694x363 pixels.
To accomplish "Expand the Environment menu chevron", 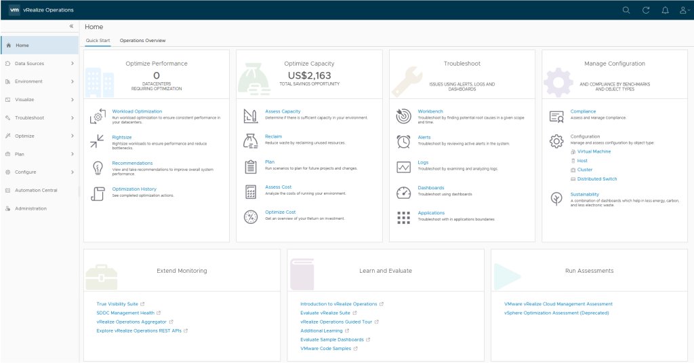I will pyautogui.click(x=72, y=81).
